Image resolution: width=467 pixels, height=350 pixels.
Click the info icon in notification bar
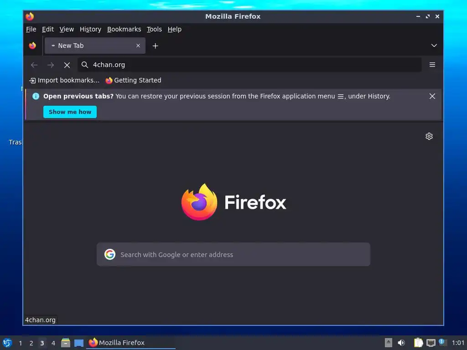click(36, 96)
